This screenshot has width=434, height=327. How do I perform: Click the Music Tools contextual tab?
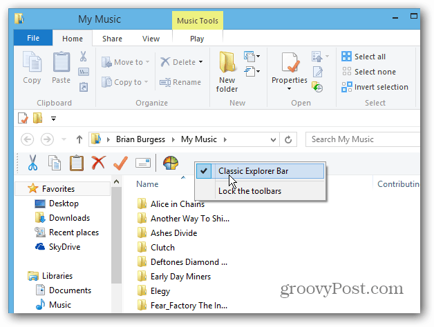[x=198, y=21]
